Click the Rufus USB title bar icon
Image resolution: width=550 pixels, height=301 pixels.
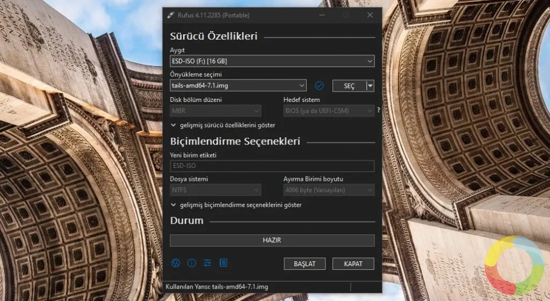pos(170,15)
